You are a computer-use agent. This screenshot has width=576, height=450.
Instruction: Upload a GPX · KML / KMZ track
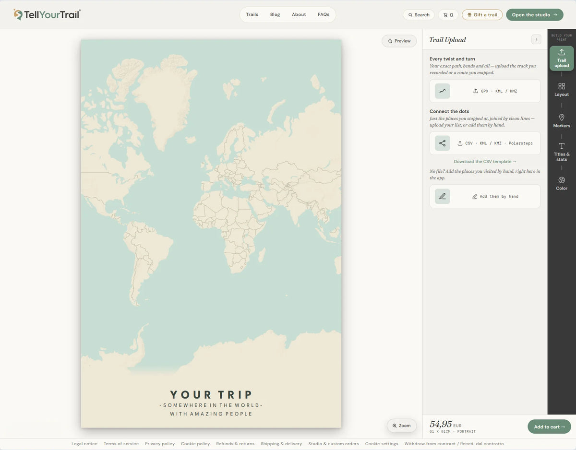pyautogui.click(x=485, y=91)
